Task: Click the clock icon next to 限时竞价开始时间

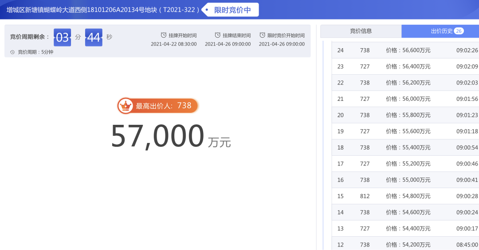Action: [x=262, y=35]
